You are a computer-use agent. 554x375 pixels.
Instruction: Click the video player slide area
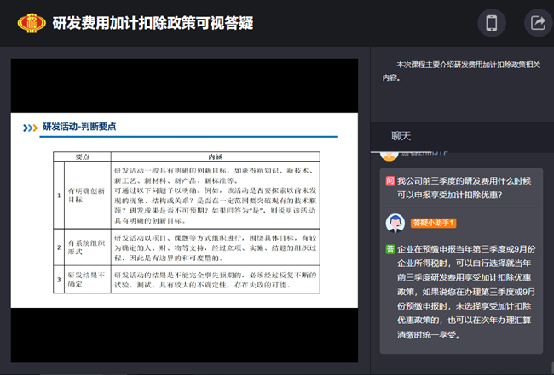click(x=183, y=210)
